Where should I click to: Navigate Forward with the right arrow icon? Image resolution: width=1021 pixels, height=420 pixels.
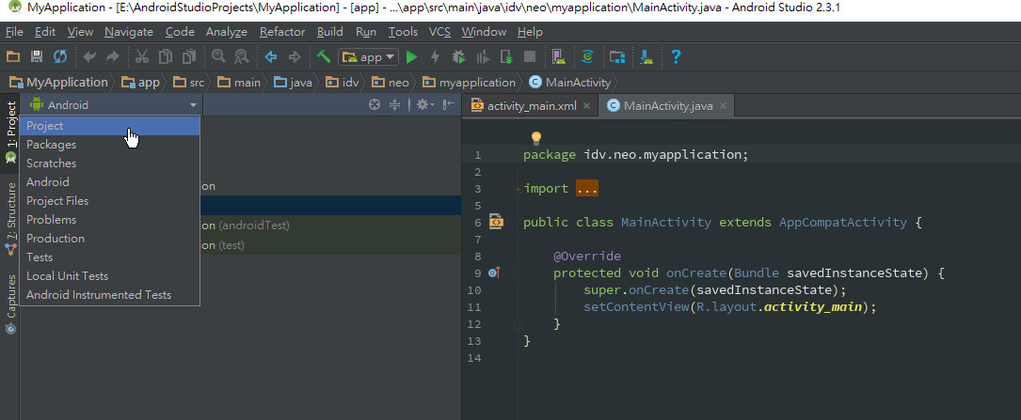(x=295, y=57)
